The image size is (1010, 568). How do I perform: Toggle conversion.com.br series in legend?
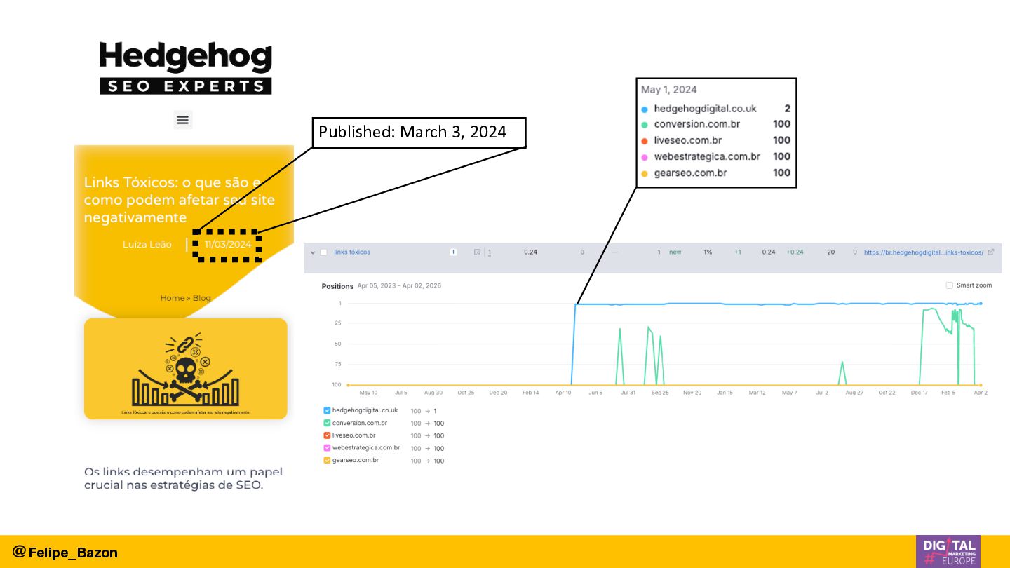[x=327, y=423]
